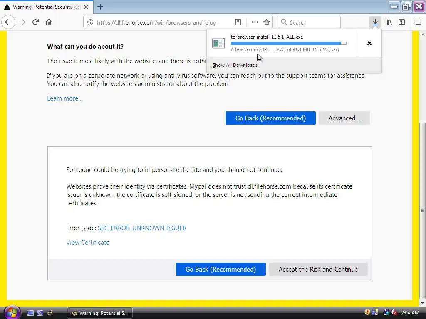Click torbrowser-install-12.5.1_ALL.exe file name

coord(267,37)
